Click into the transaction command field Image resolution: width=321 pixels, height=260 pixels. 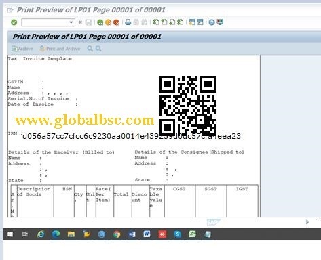tap(45, 22)
